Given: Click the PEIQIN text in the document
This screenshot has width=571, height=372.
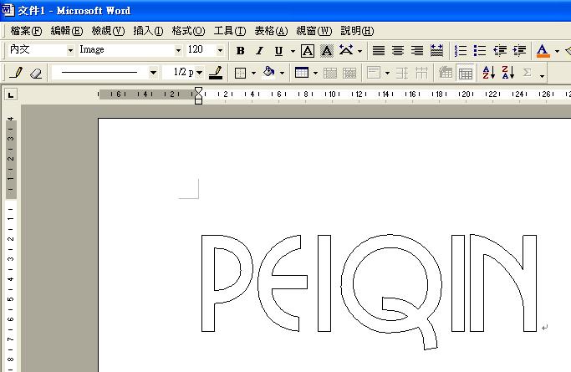Looking at the screenshot, I should coord(369,291).
